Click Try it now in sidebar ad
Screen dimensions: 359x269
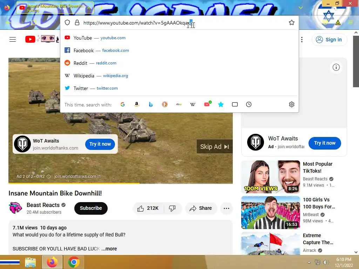click(x=324, y=143)
